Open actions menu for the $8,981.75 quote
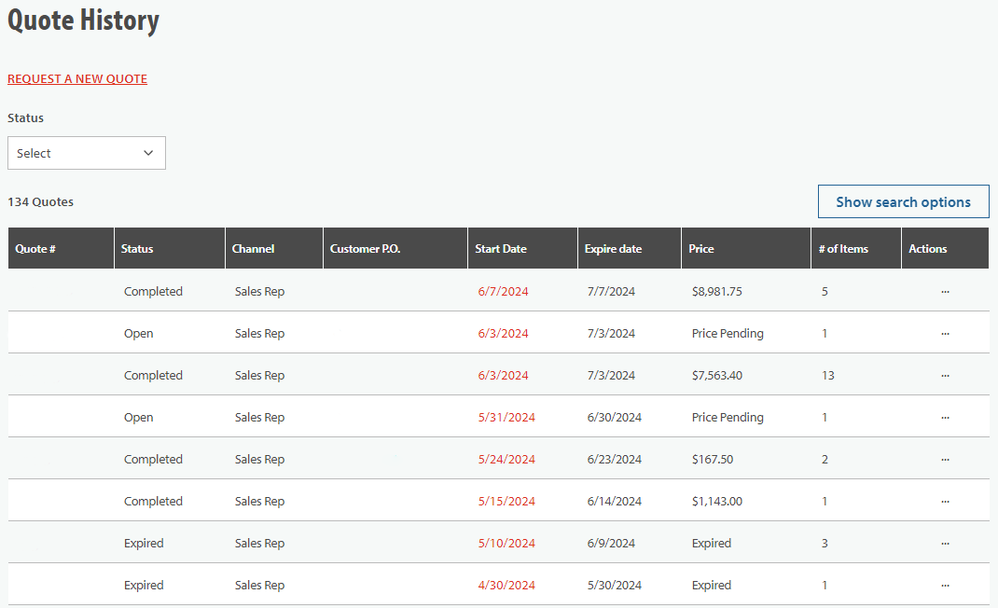 (945, 292)
